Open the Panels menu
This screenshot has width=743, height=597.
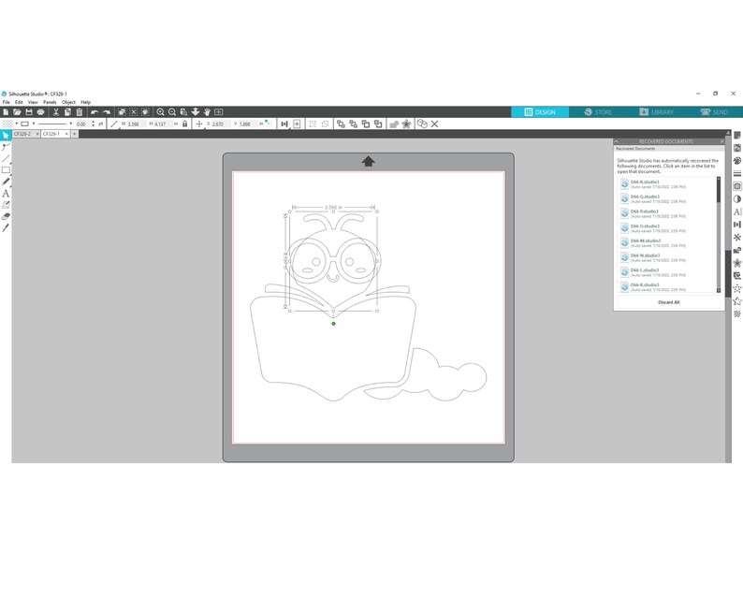(50, 102)
